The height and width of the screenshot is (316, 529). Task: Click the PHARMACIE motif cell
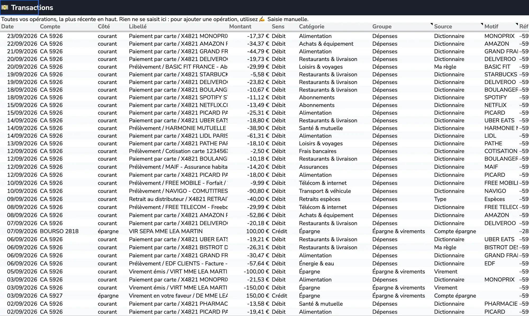click(x=501, y=304)
